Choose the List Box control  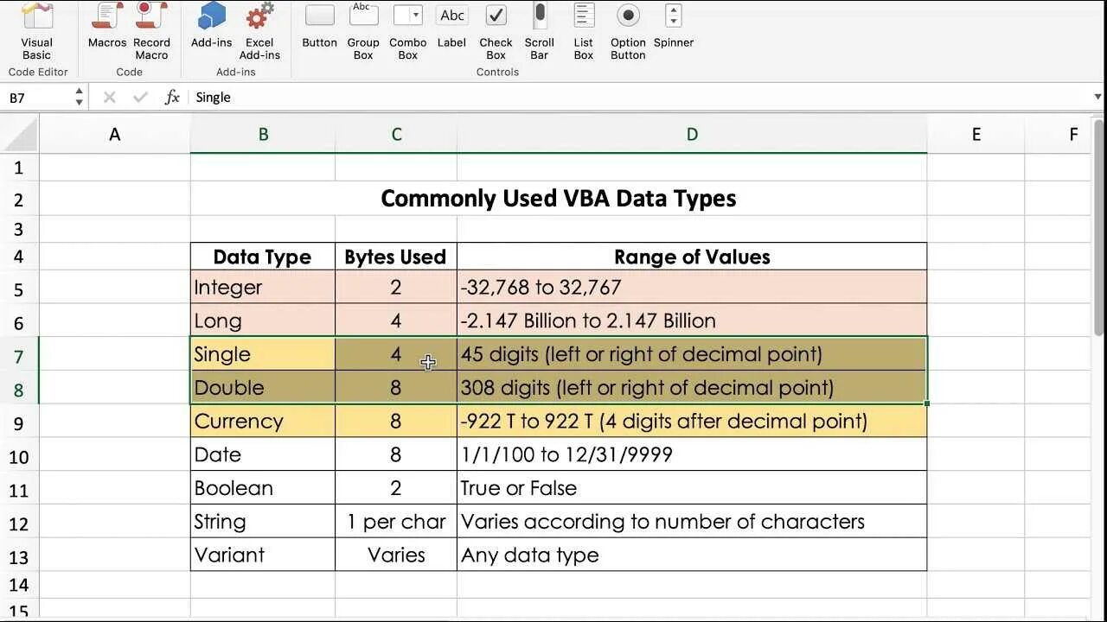[584, 31]
